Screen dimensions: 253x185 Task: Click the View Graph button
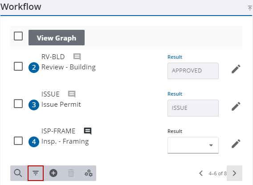tap(57, 37)
